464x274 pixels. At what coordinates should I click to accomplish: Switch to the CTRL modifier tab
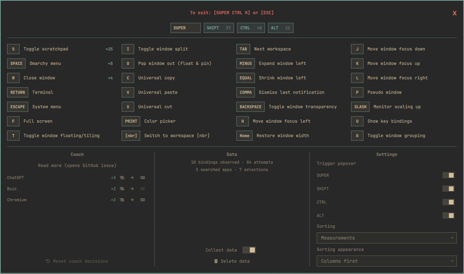[x=251, y=28]
